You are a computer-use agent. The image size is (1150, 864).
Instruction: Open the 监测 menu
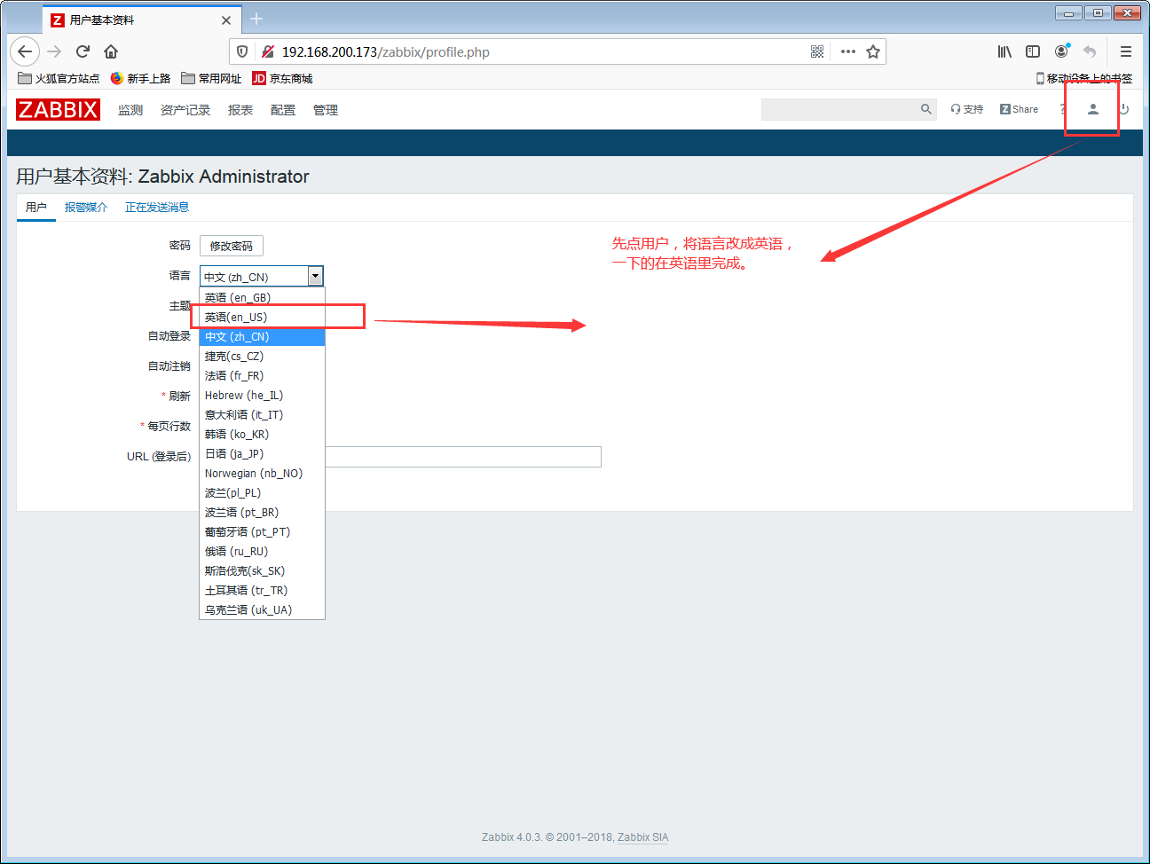click(x=130, y=110)
